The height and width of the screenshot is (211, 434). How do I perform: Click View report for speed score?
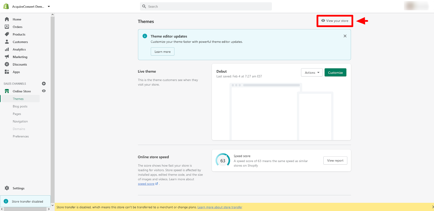tap(335, 161)
